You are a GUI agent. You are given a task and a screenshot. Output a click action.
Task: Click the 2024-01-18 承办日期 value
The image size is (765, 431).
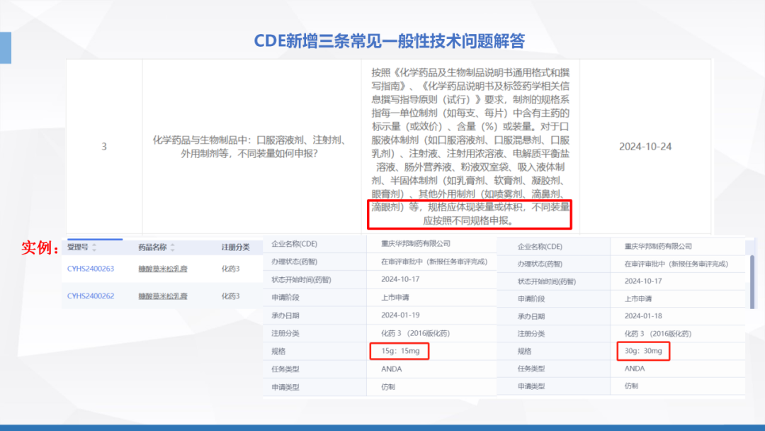[644, 315]
